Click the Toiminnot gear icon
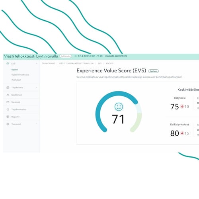 [x=8, y=124]
